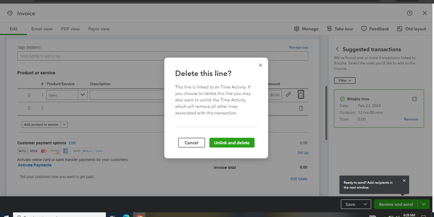
Task: Expand Review and send options arrow
Action: pyautogui.click(x=424, y=204)
